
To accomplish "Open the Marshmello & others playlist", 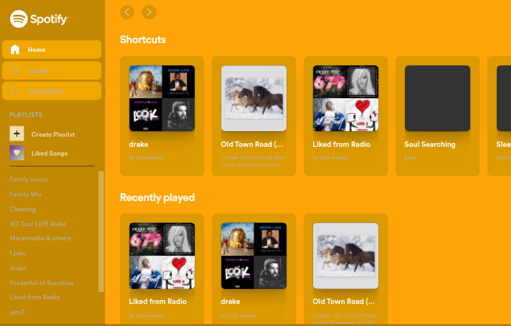I will point(40,238).
